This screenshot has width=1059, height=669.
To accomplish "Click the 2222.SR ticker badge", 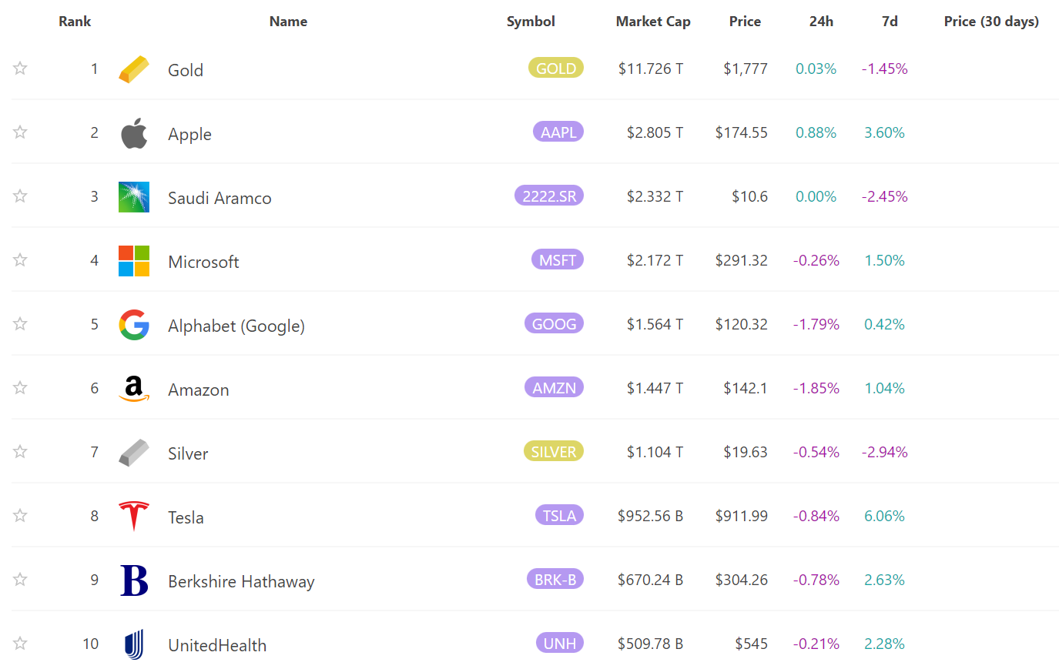I will coord(549,196).
